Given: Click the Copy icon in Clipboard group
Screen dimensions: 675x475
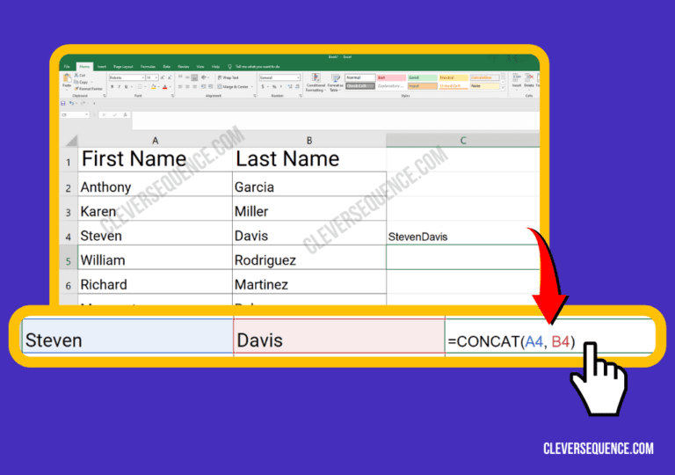Looking at the screenshot, I should (x=76, y=82).
